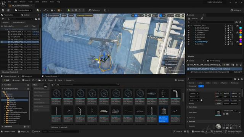Toggle visibility eye for Persistent Level

188,25
